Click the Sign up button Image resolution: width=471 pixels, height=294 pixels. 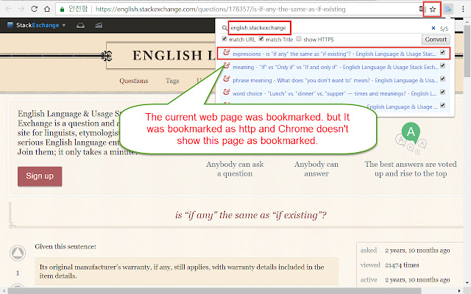click(40, 176)
